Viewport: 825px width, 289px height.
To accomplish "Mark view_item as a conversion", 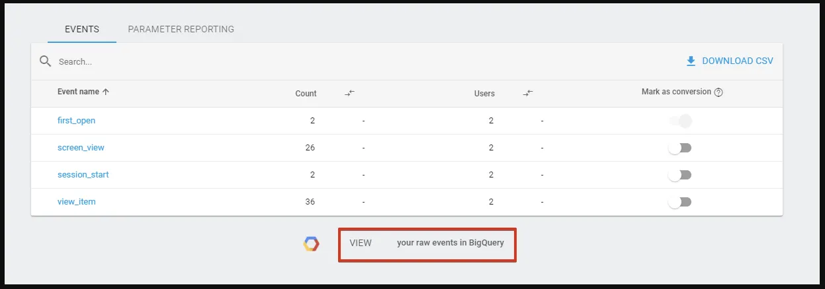I will [x=680, y=202].
